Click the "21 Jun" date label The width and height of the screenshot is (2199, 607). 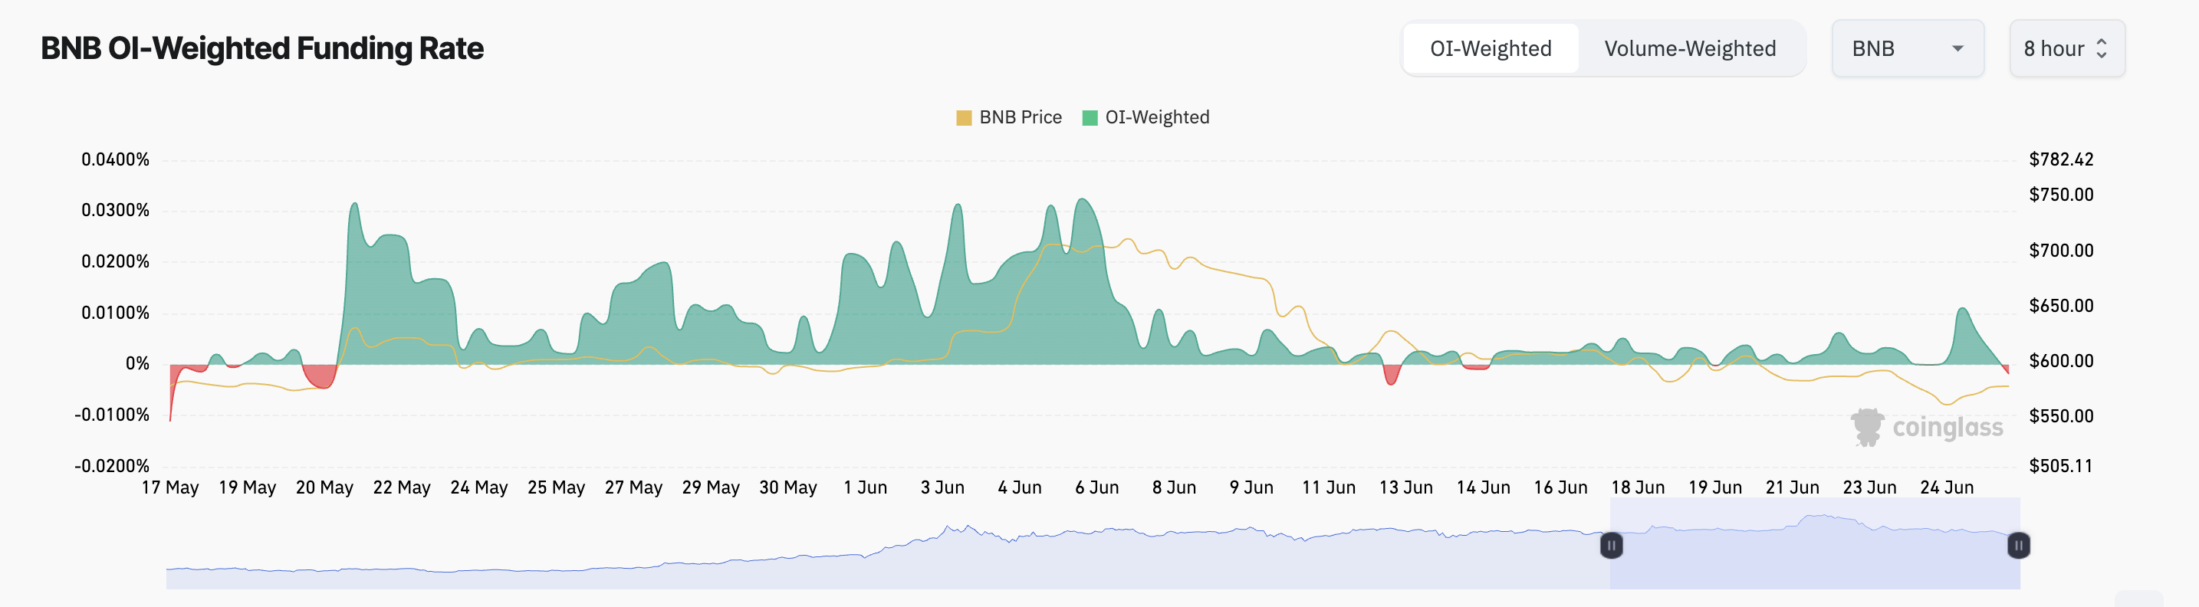pyautogui.click(x=1793, y=487)
